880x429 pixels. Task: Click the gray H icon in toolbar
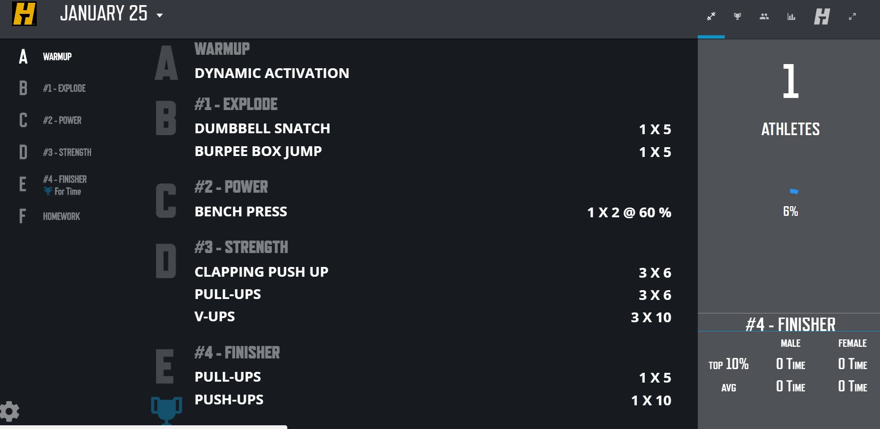click(x=822, y=17)
